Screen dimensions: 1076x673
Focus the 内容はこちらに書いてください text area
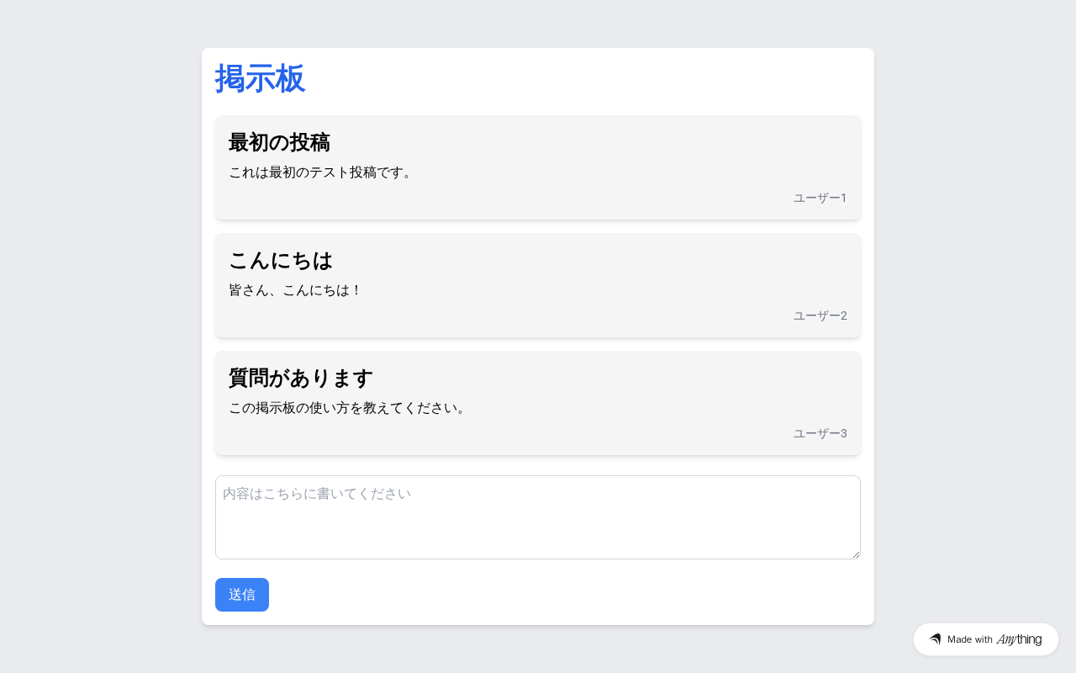pos(538,517)
